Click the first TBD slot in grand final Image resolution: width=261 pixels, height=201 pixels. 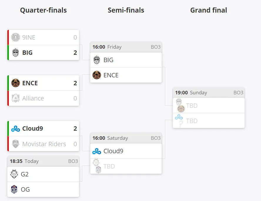point(209,105)
